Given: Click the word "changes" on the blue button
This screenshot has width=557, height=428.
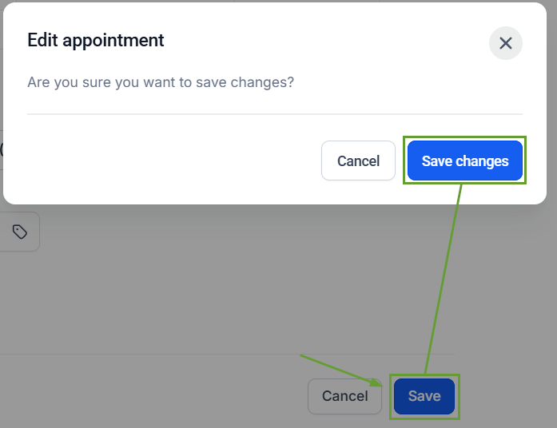Looking at the screenshot, I should coord(482,161).
